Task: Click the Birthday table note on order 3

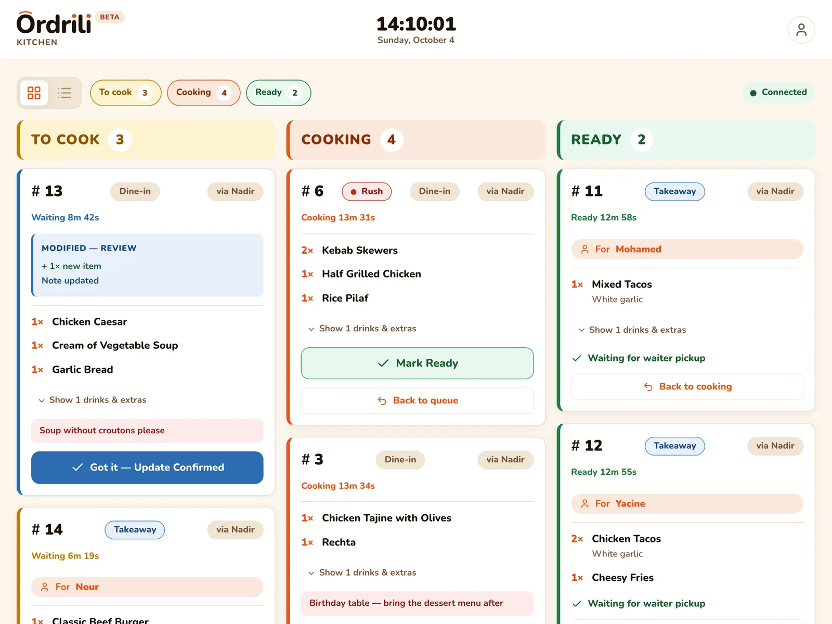Action: (417, 603)
